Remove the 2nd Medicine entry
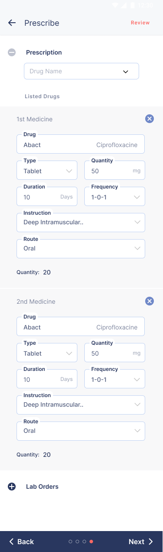 click(x=150, y=301)
